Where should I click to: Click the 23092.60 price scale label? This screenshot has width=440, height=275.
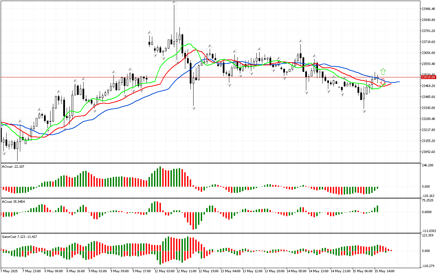click(428, 152)
